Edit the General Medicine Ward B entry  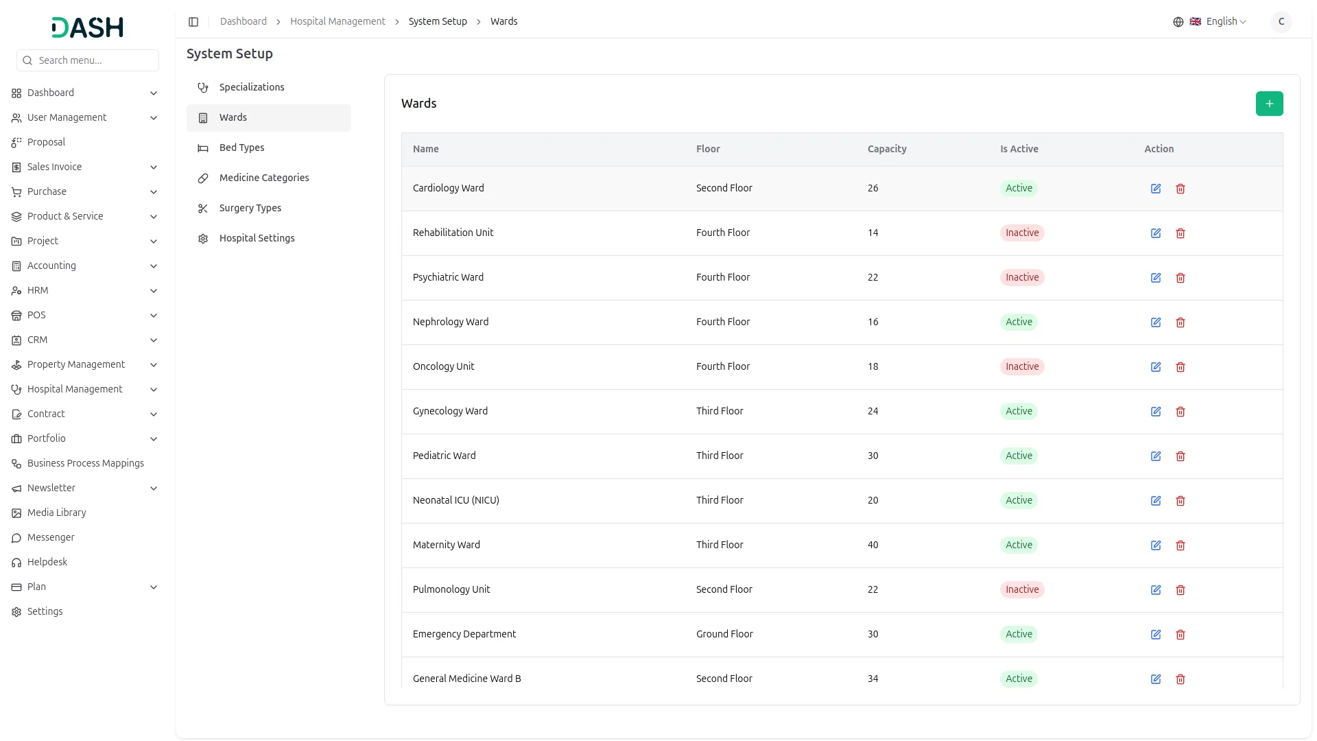point(1156,679)
